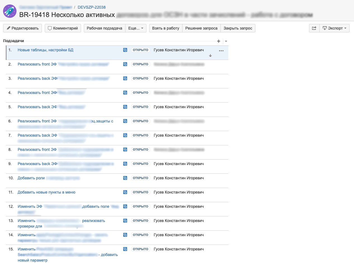
Task: Open the Подзадачи options dropdown arrow
Action: (226, 41)
